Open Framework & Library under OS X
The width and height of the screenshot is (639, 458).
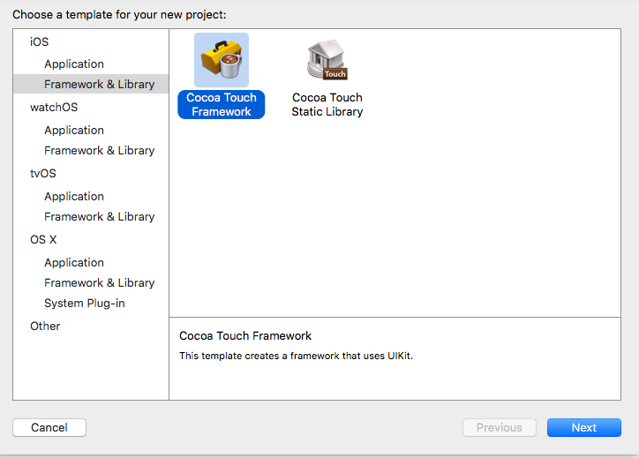click(x=99, y=282)
